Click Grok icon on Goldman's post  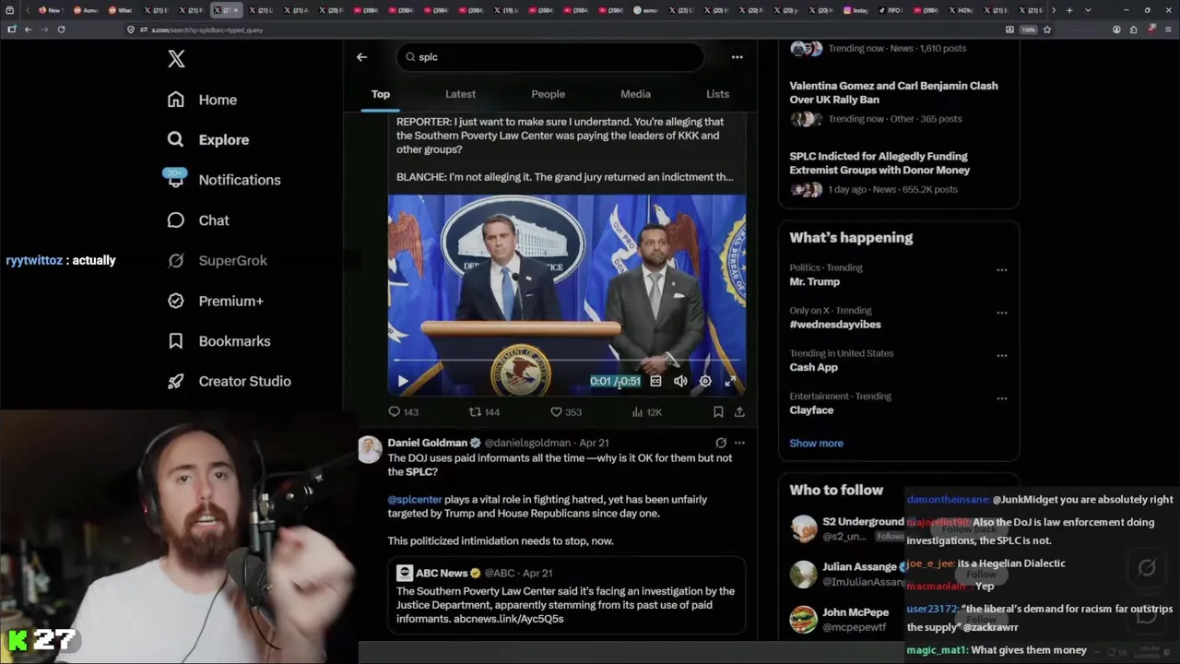coord(721,443)
